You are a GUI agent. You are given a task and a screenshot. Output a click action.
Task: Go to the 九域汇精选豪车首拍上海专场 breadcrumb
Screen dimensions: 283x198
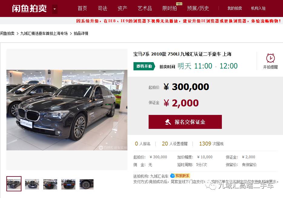point(44,33)
